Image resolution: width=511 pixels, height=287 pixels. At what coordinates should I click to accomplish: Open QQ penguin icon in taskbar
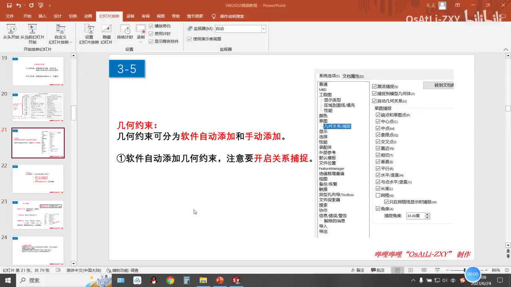154,280
